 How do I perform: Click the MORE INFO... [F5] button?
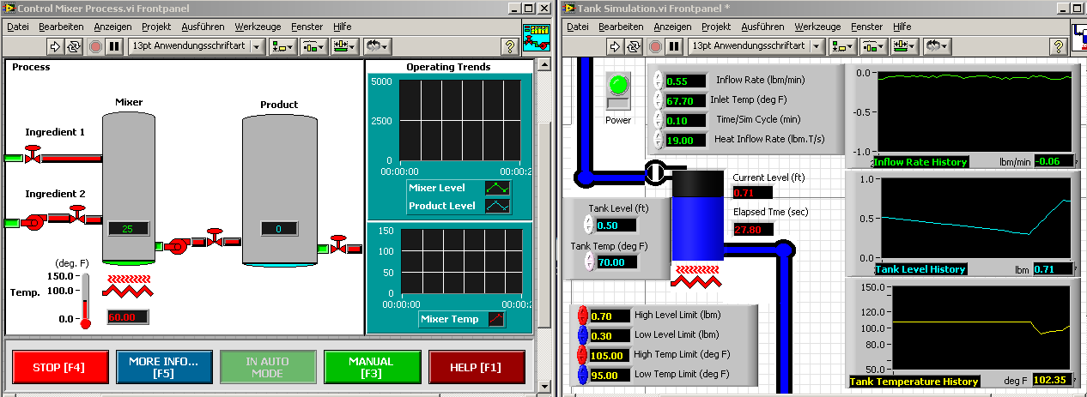point(163,367)
